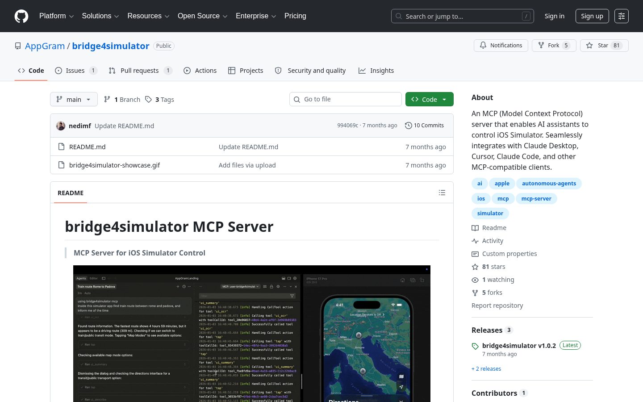Image resolution: width=643 pixels, height=402 pixels.
Task: Click the Sign up button
Action: [592, 16]
